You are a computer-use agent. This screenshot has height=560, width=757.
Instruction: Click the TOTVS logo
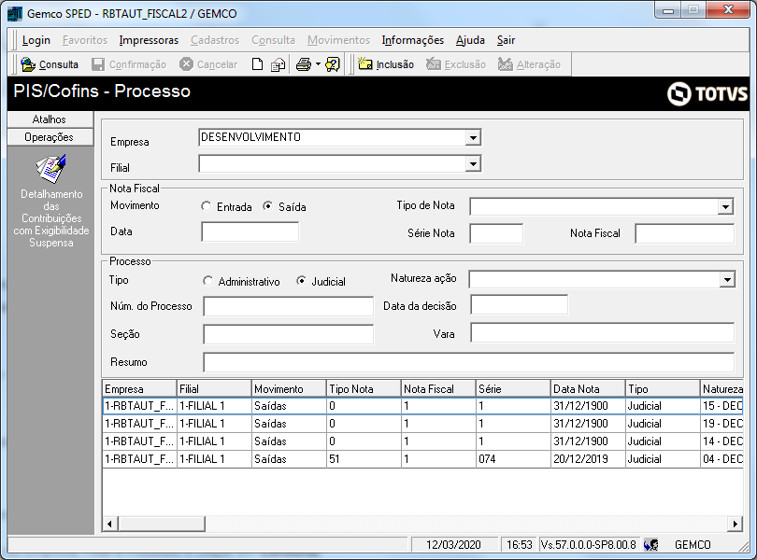tap(707, 93)
